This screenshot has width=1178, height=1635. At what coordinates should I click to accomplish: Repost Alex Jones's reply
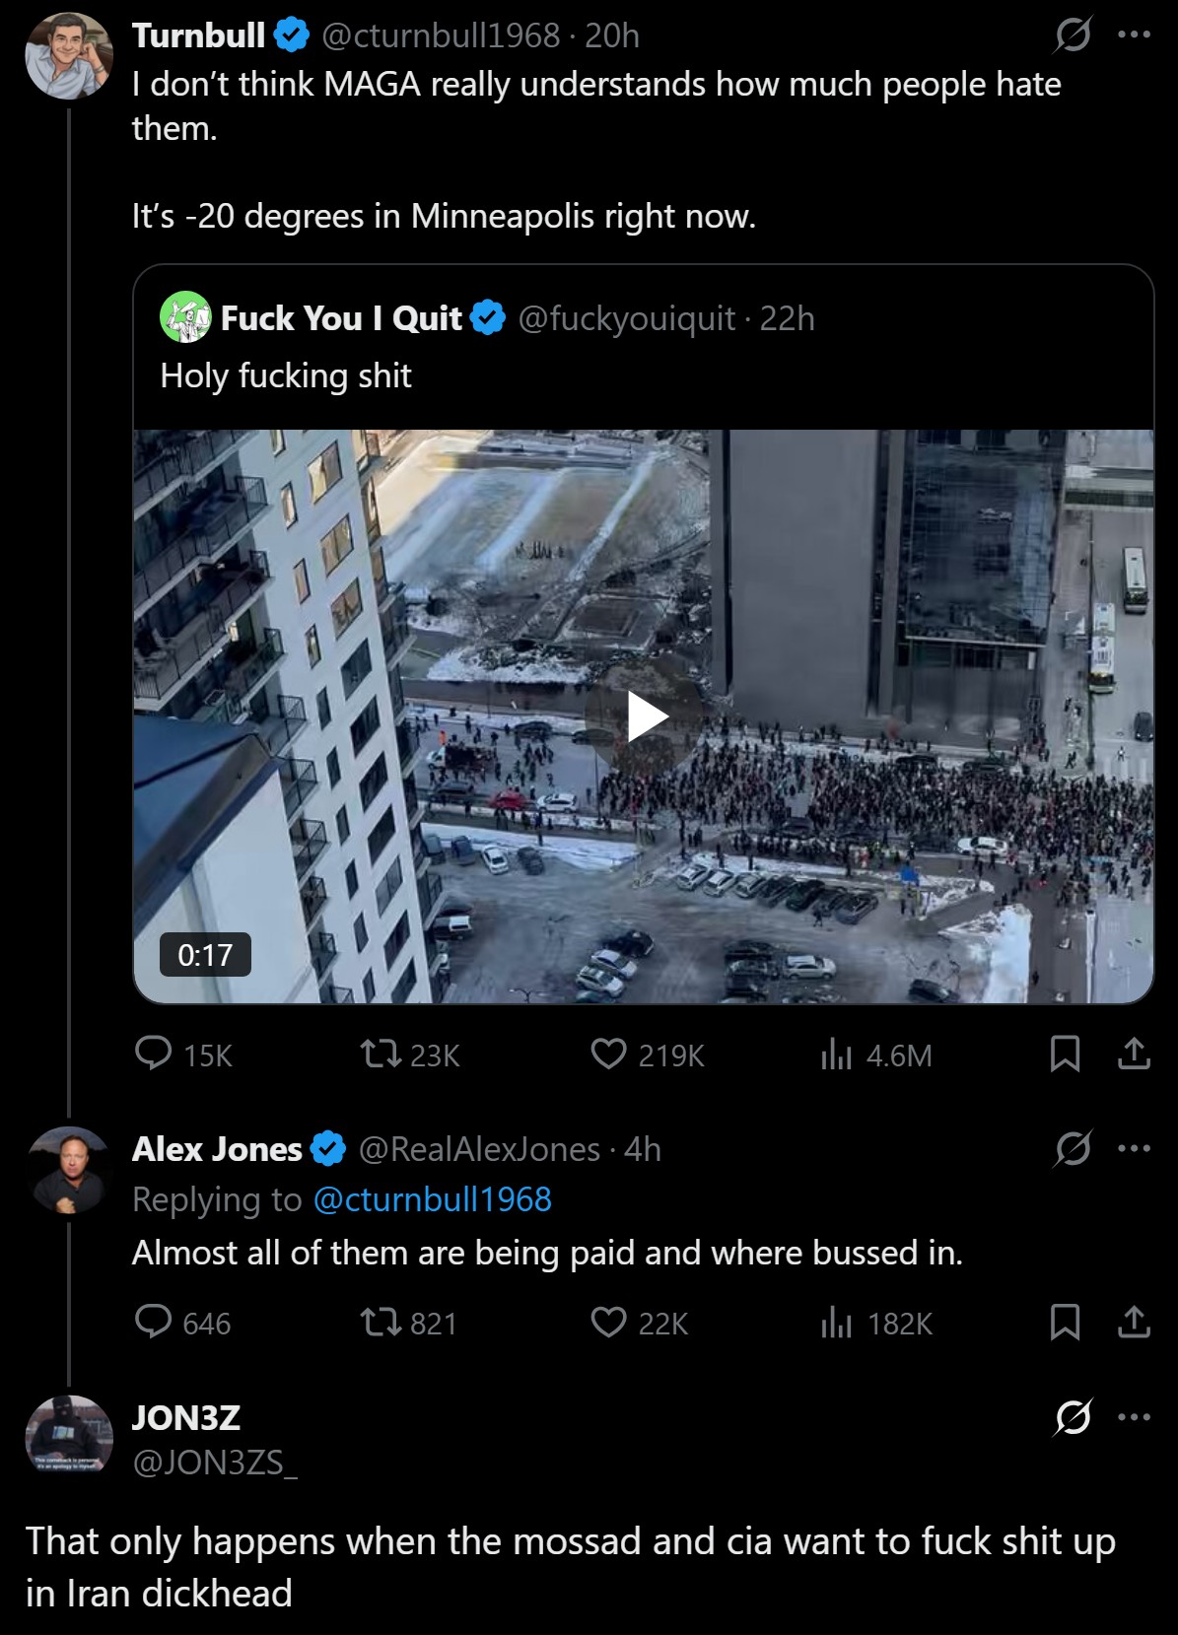coord(380,1322)
